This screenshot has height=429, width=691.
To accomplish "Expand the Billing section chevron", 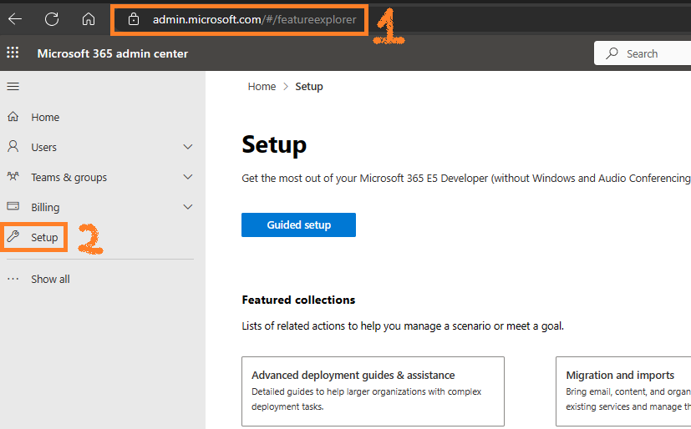I will pyautogui.click(x=188, y=207).
